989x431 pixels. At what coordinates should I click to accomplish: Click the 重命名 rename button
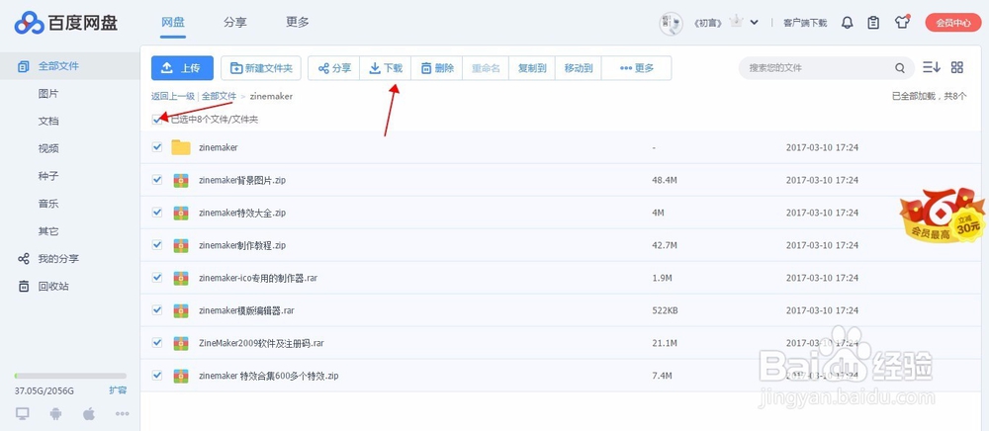click(x=486, y=68)
